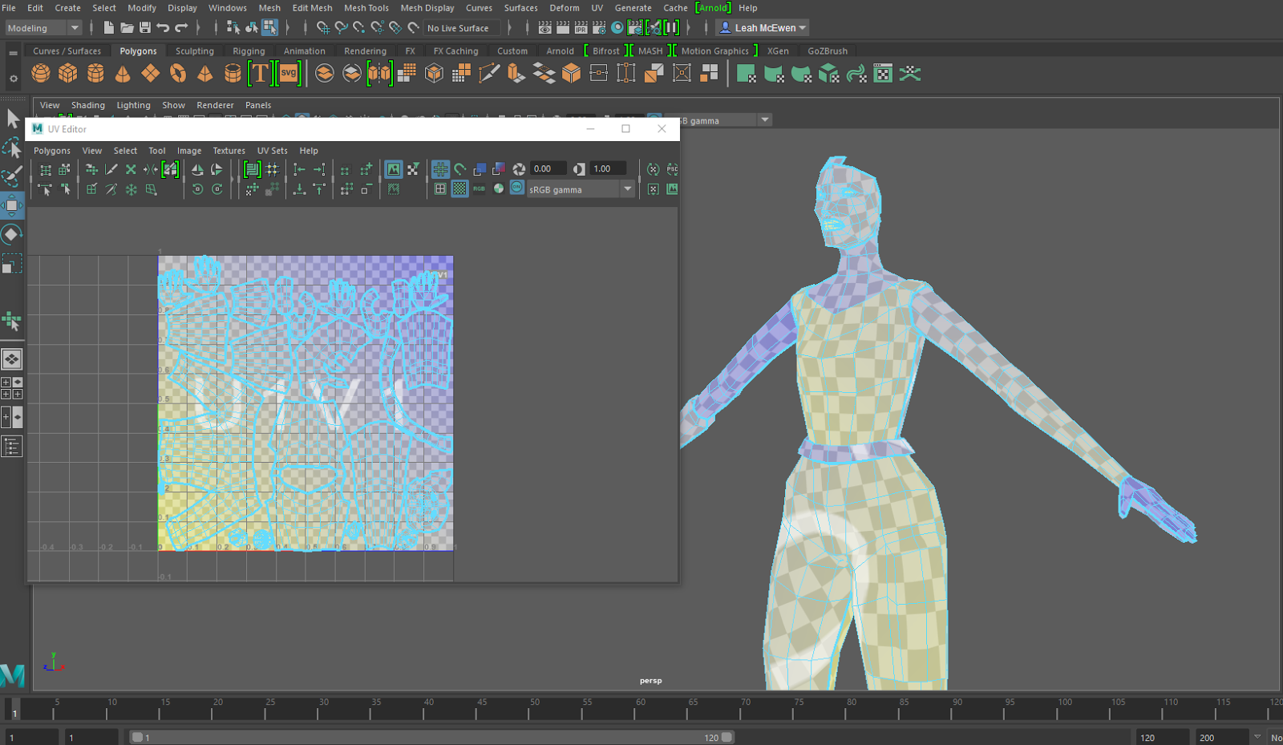Toggle the checkered texture display in UV Editor
The image size is (1283, 745).
coord(459,188)
